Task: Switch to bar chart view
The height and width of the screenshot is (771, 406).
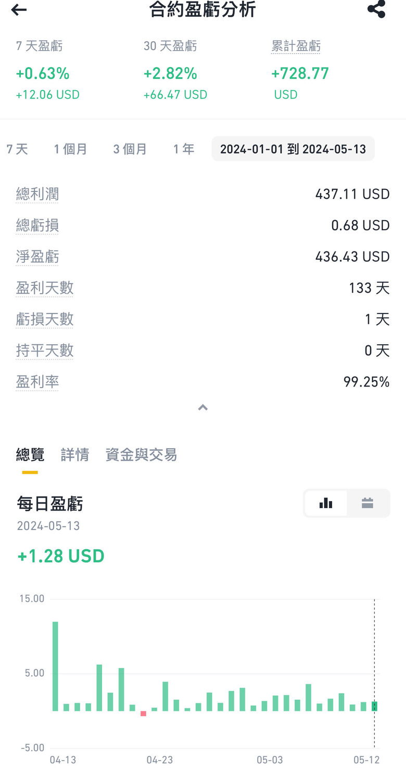Action: click(326, 503)
